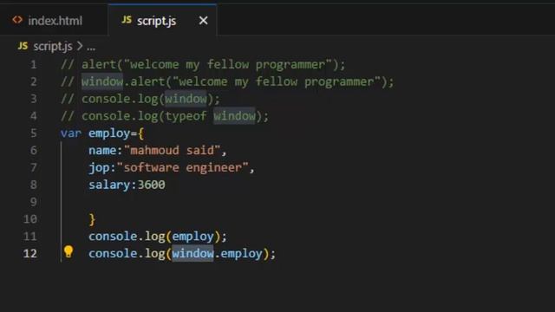Screen dimensions: 555x312
Task: Click the JS icon on script.js tab
Action: 127,20
